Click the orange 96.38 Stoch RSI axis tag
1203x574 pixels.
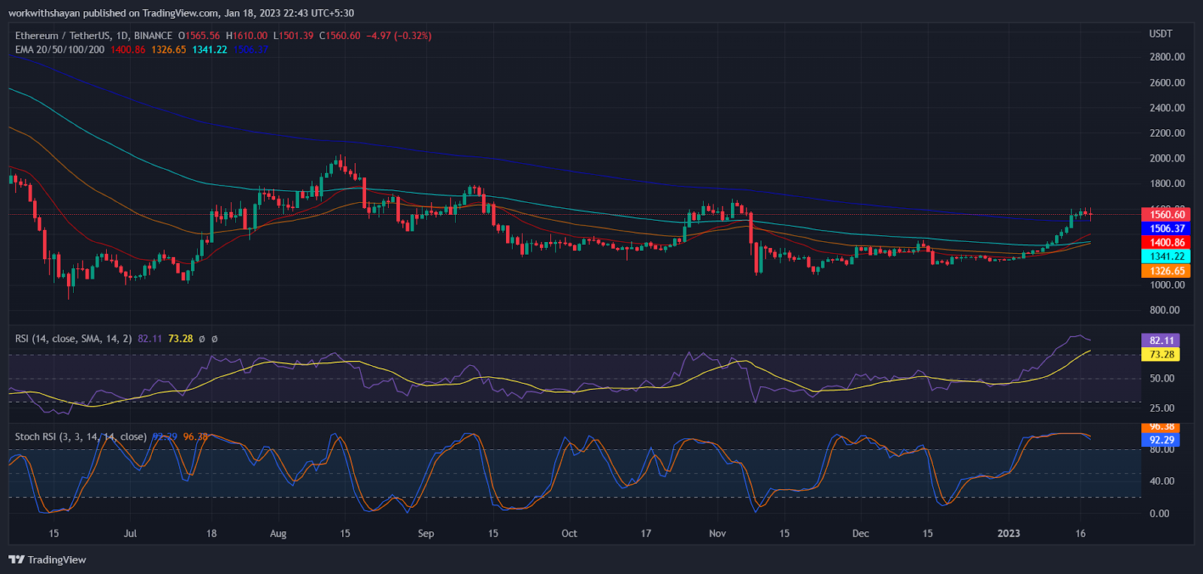(x=1161, y=427)
